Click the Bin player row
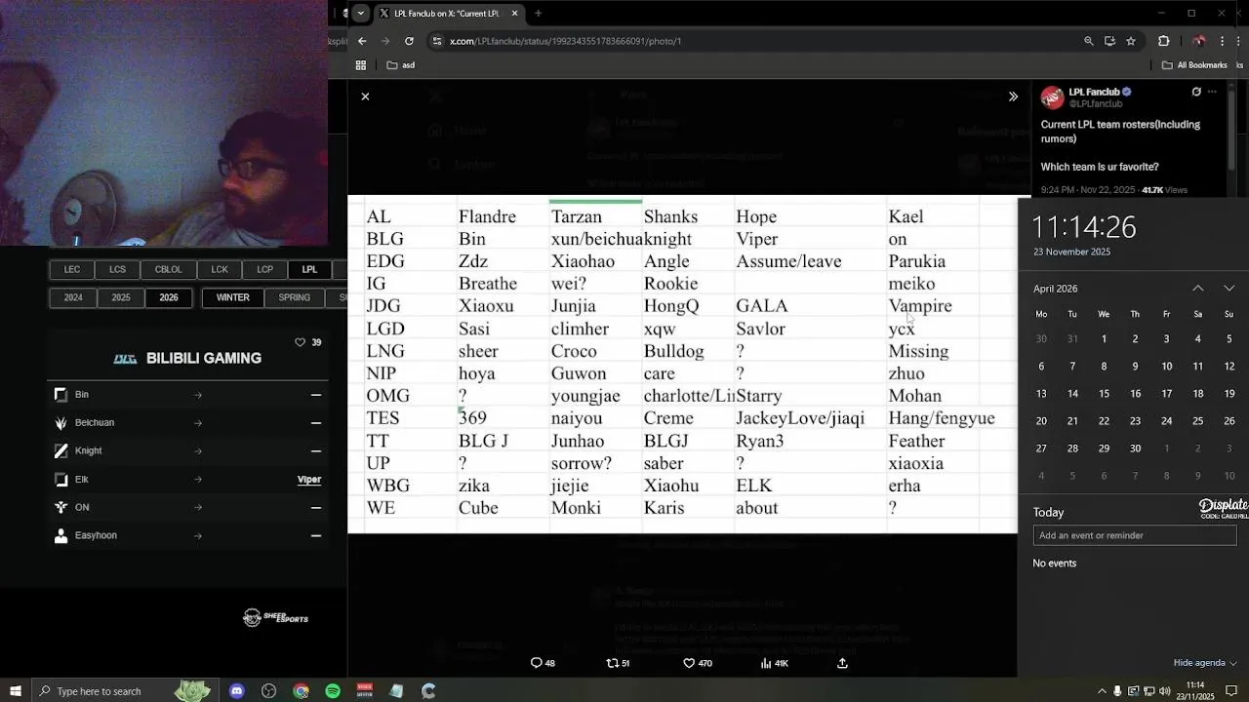This screenshot has height=702, width=1249. coord(187,395)
